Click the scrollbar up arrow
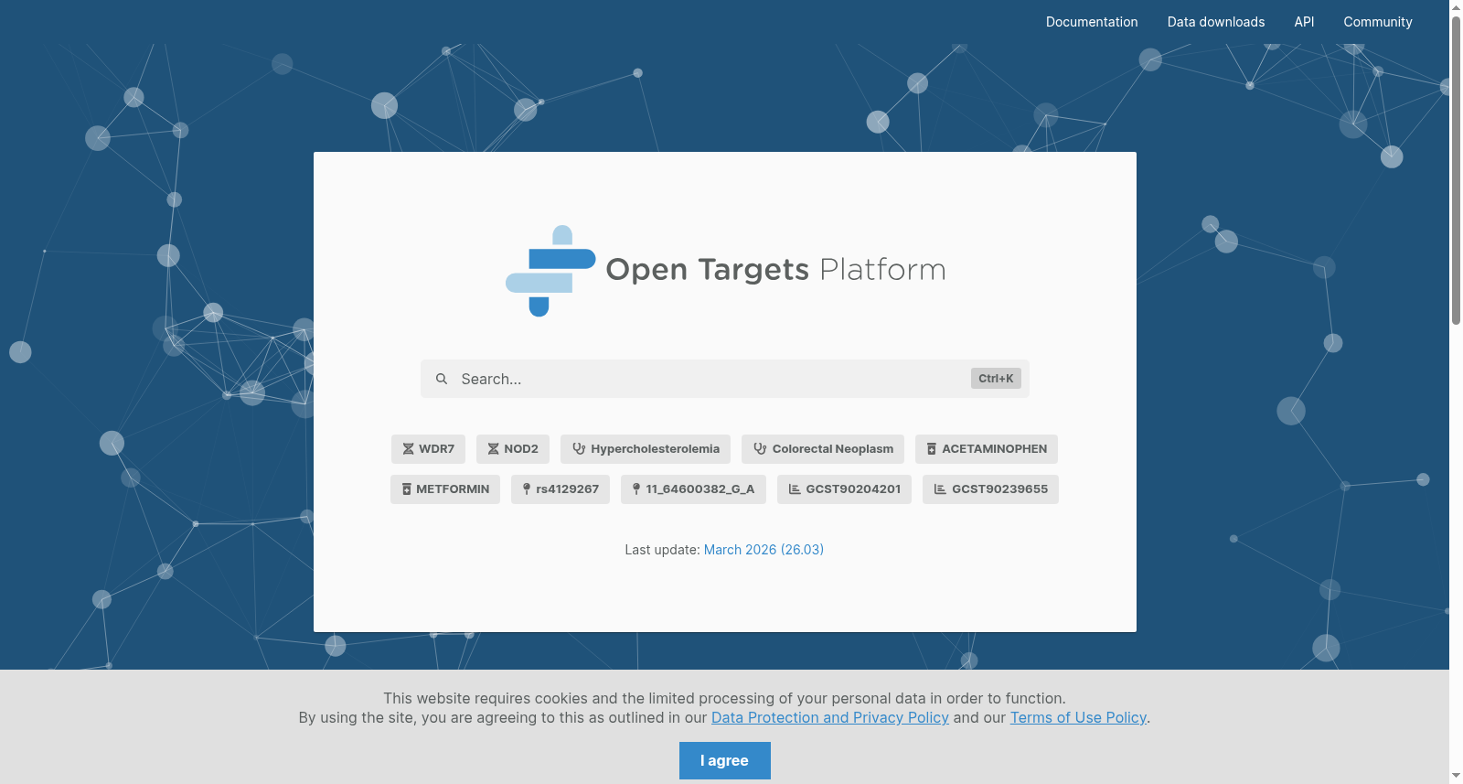Image resolution: width=1463 pixels, height=784 pixels. (x=1456, y=6)
